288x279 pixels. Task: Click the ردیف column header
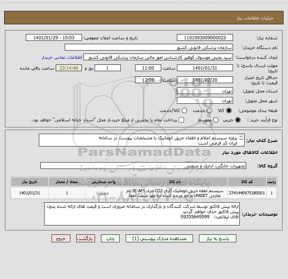point(272,182)
